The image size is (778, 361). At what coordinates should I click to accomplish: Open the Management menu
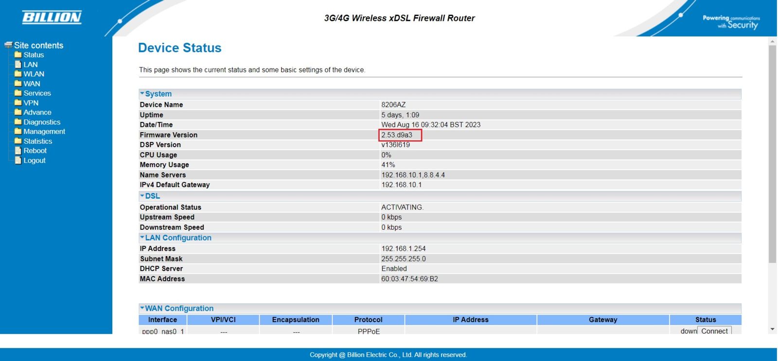point(44,132)
